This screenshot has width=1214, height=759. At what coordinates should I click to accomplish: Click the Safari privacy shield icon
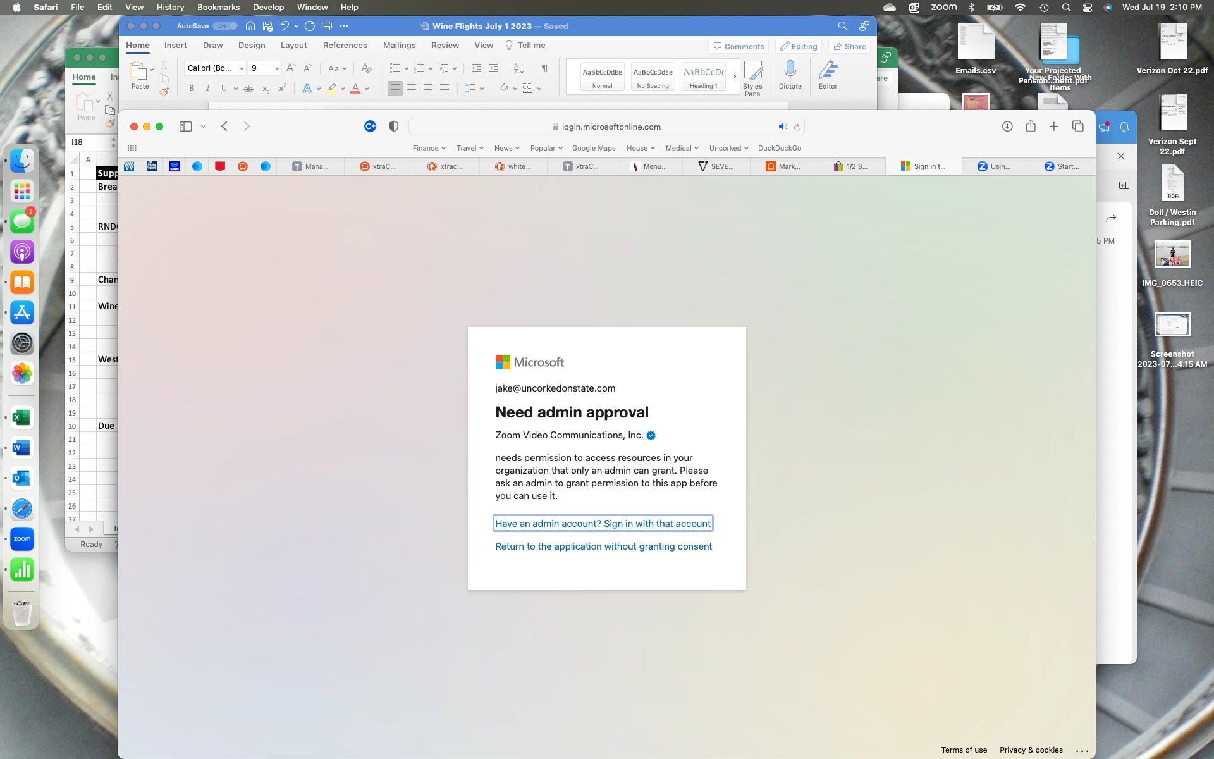point(393,126)
